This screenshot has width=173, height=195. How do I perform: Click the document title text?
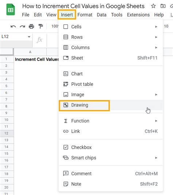(83, 6)
